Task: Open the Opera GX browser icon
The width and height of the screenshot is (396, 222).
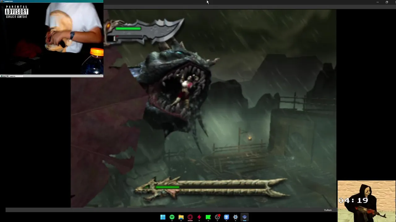Action: point(190,217)
